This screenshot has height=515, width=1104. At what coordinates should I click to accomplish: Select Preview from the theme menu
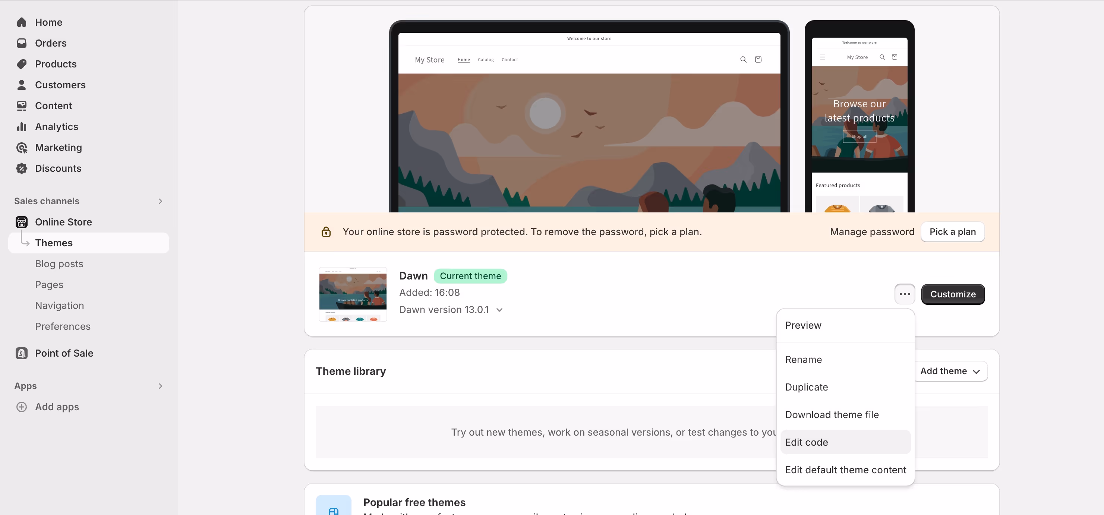(845, 325)
